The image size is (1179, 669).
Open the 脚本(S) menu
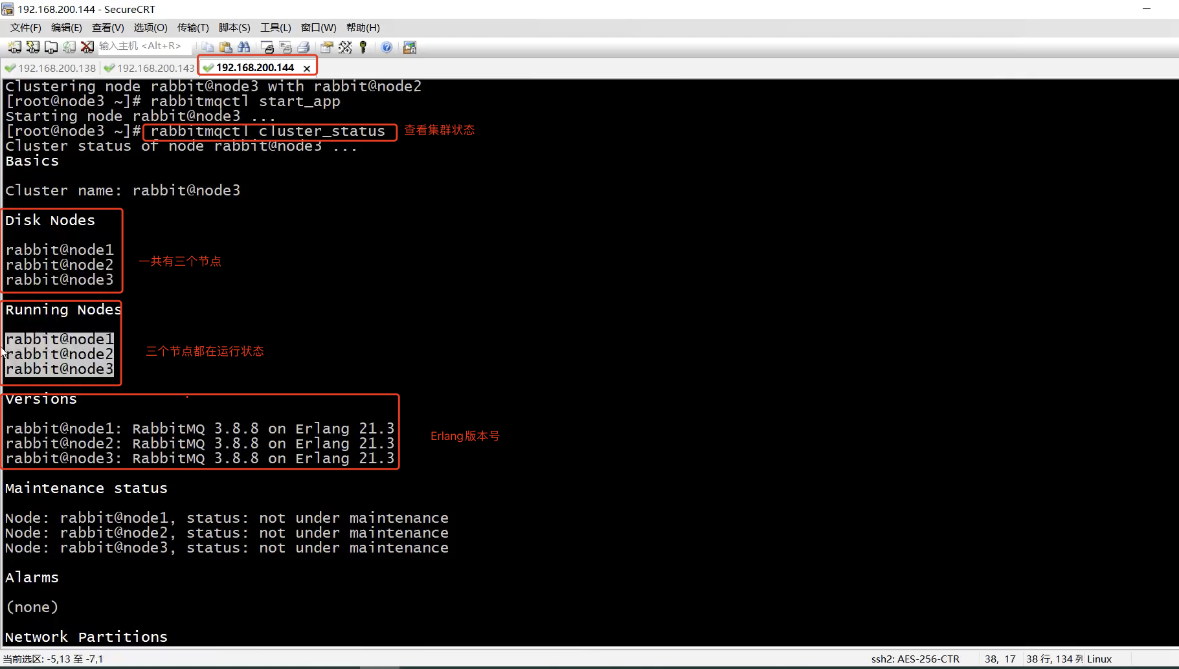point(234,27)
